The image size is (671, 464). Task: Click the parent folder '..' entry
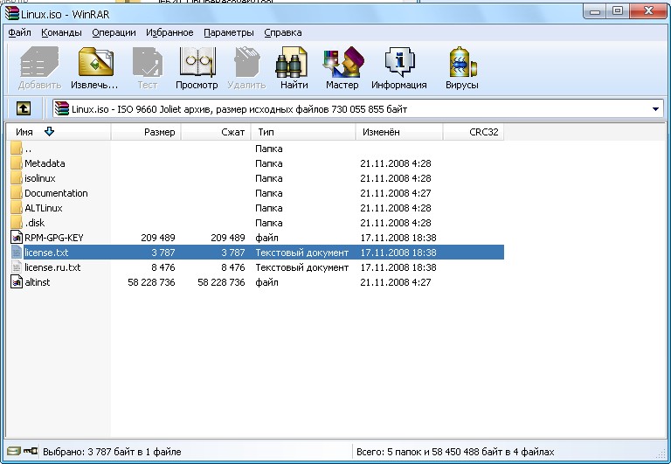pyautogui.click(x=28, y=149)
